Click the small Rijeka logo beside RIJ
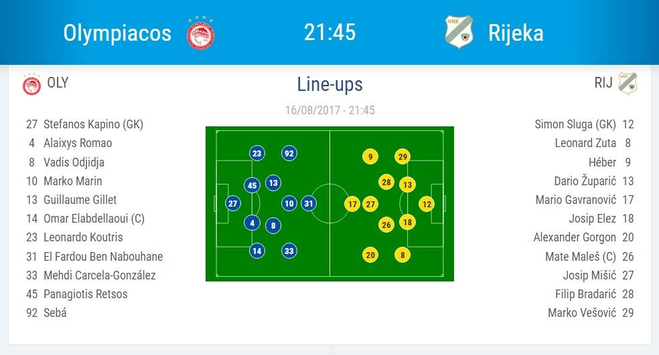 pyautogui.click(x=628, y=83)
